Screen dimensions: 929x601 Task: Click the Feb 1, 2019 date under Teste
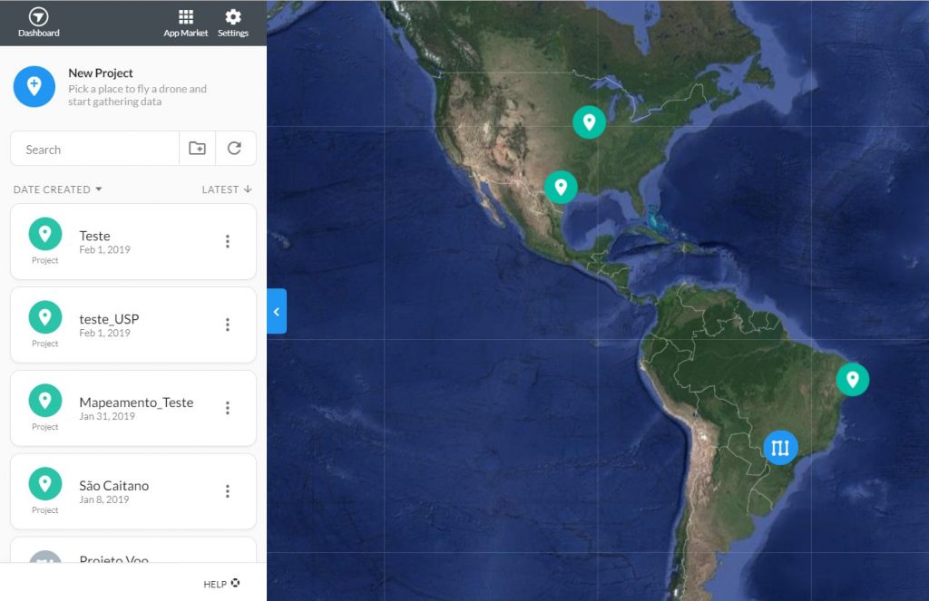[x=105, y=250]
